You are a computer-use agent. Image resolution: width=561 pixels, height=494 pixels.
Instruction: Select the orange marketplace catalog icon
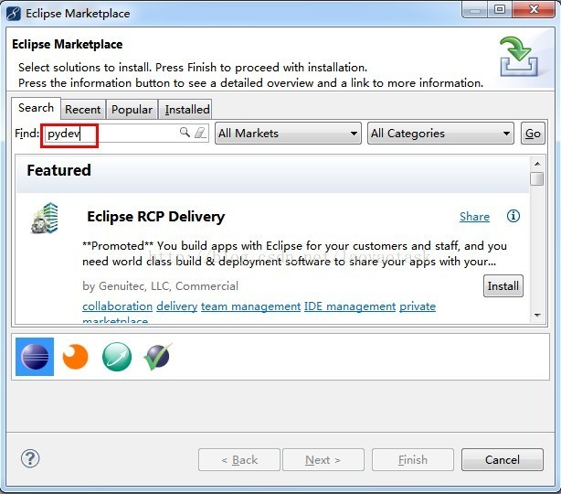coord(75,357)
